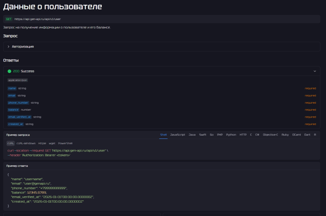Select the Swift language tab

203,135
